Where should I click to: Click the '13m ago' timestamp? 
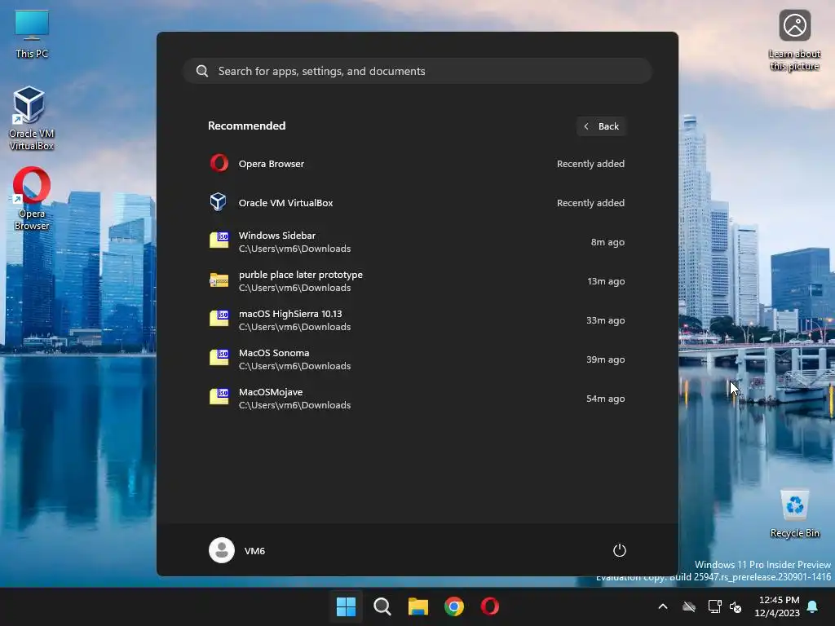click(x=606, y=280)
